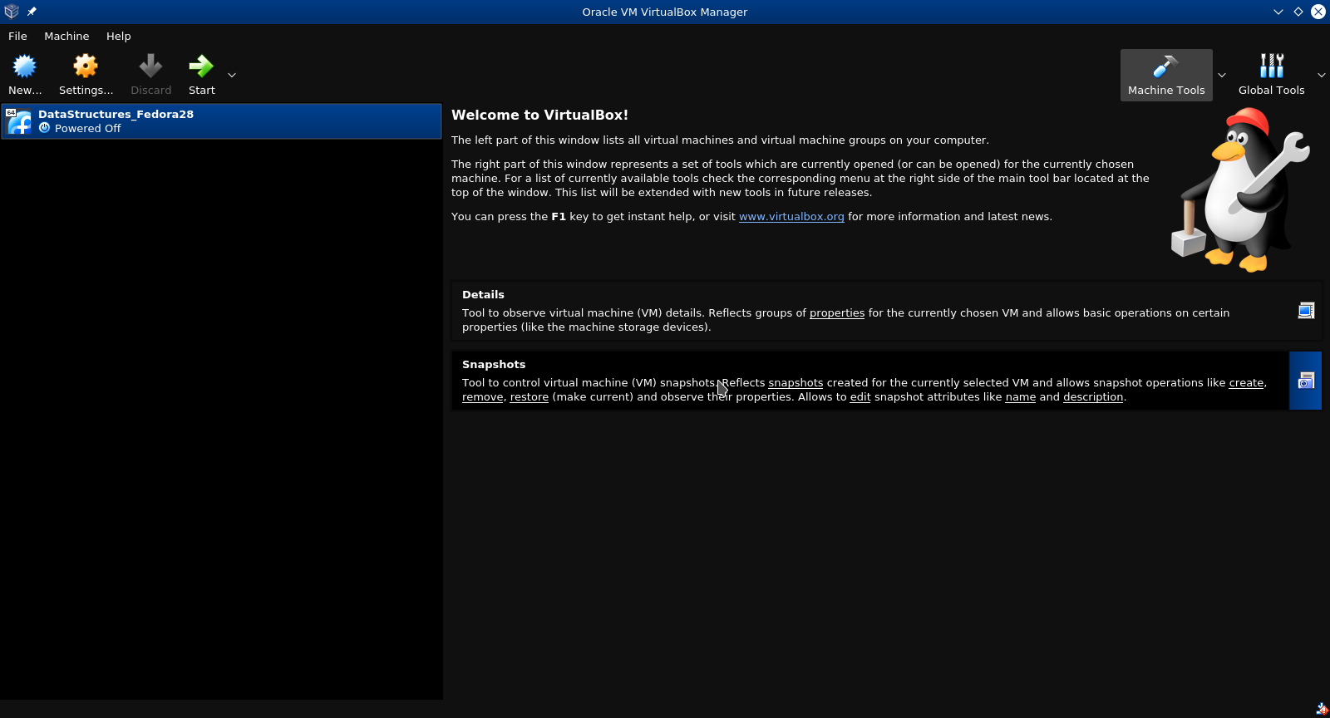Open the Help menu
The image size is (1330, 718).
(x=118, y=37)
